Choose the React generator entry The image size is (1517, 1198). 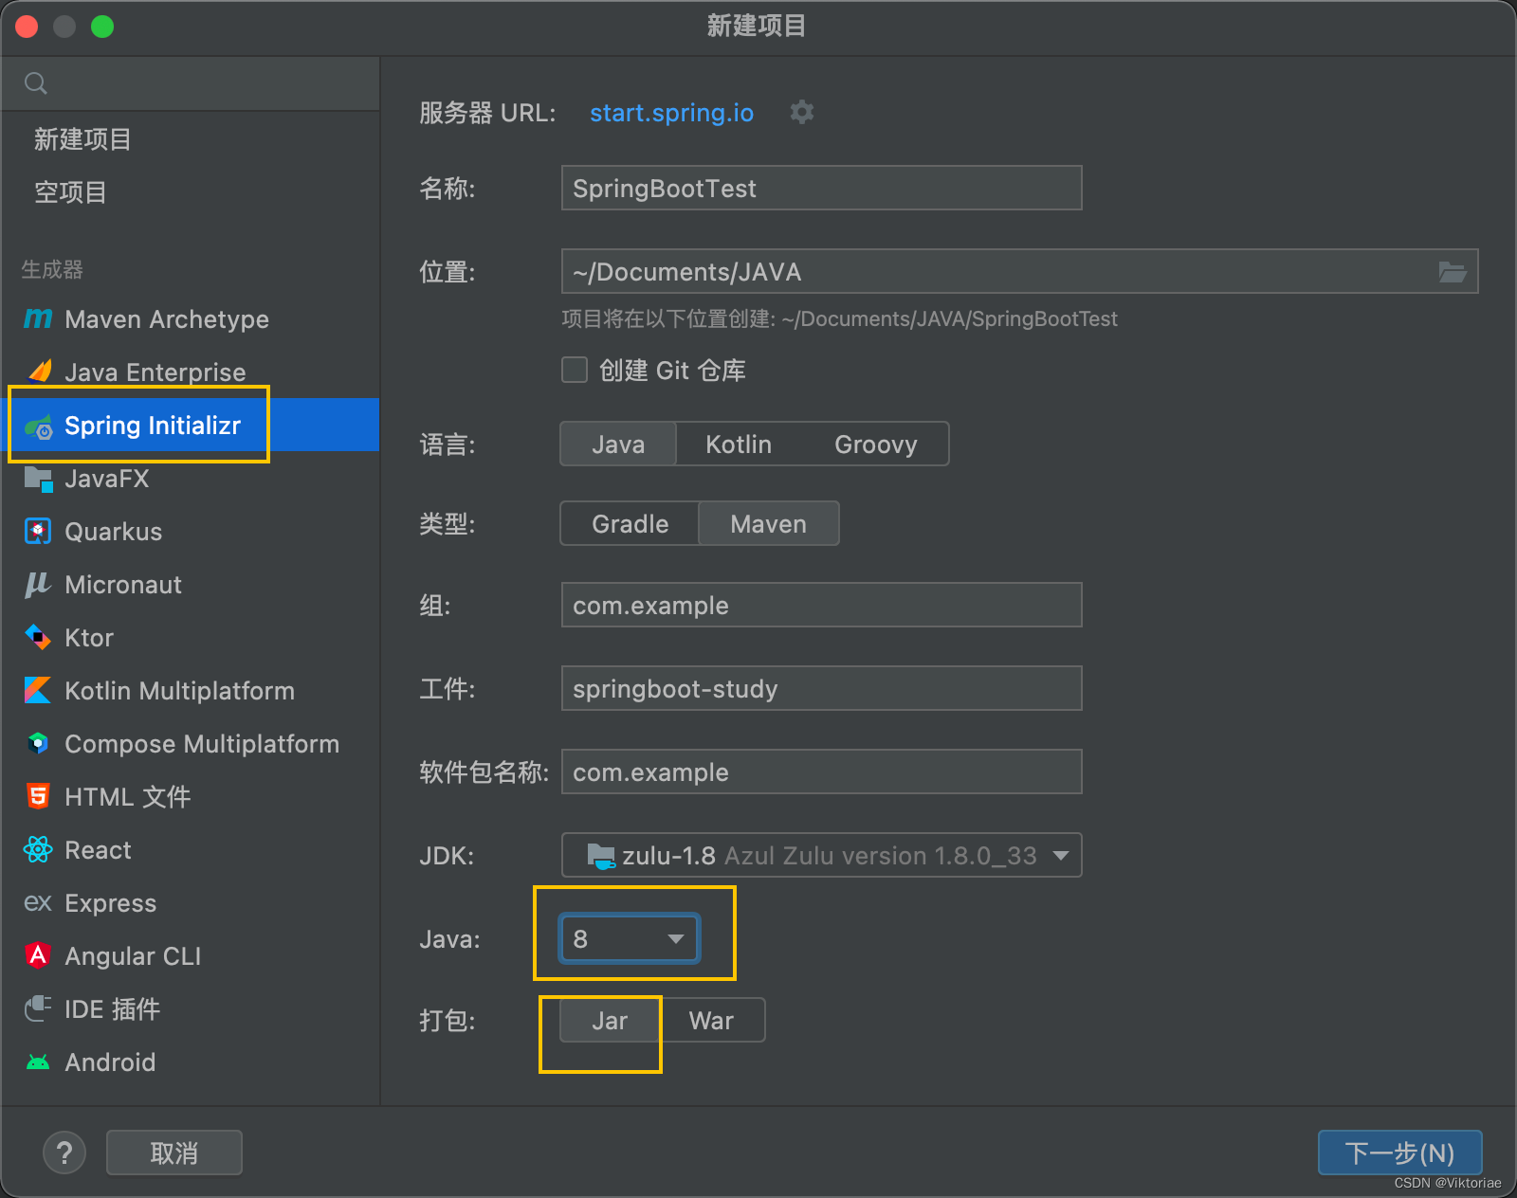click(190, 849)
